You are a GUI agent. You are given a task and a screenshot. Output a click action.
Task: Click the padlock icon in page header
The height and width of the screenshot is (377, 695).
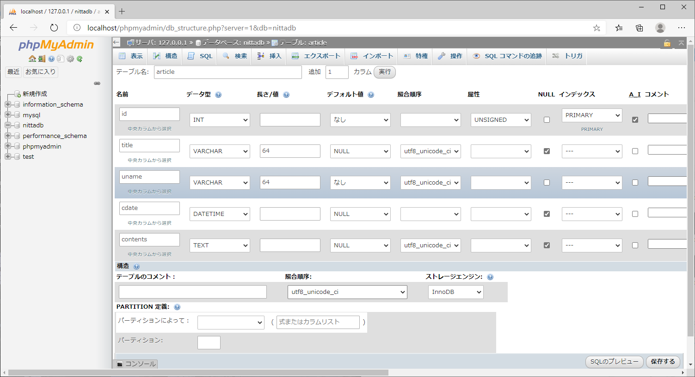(667, 43)
